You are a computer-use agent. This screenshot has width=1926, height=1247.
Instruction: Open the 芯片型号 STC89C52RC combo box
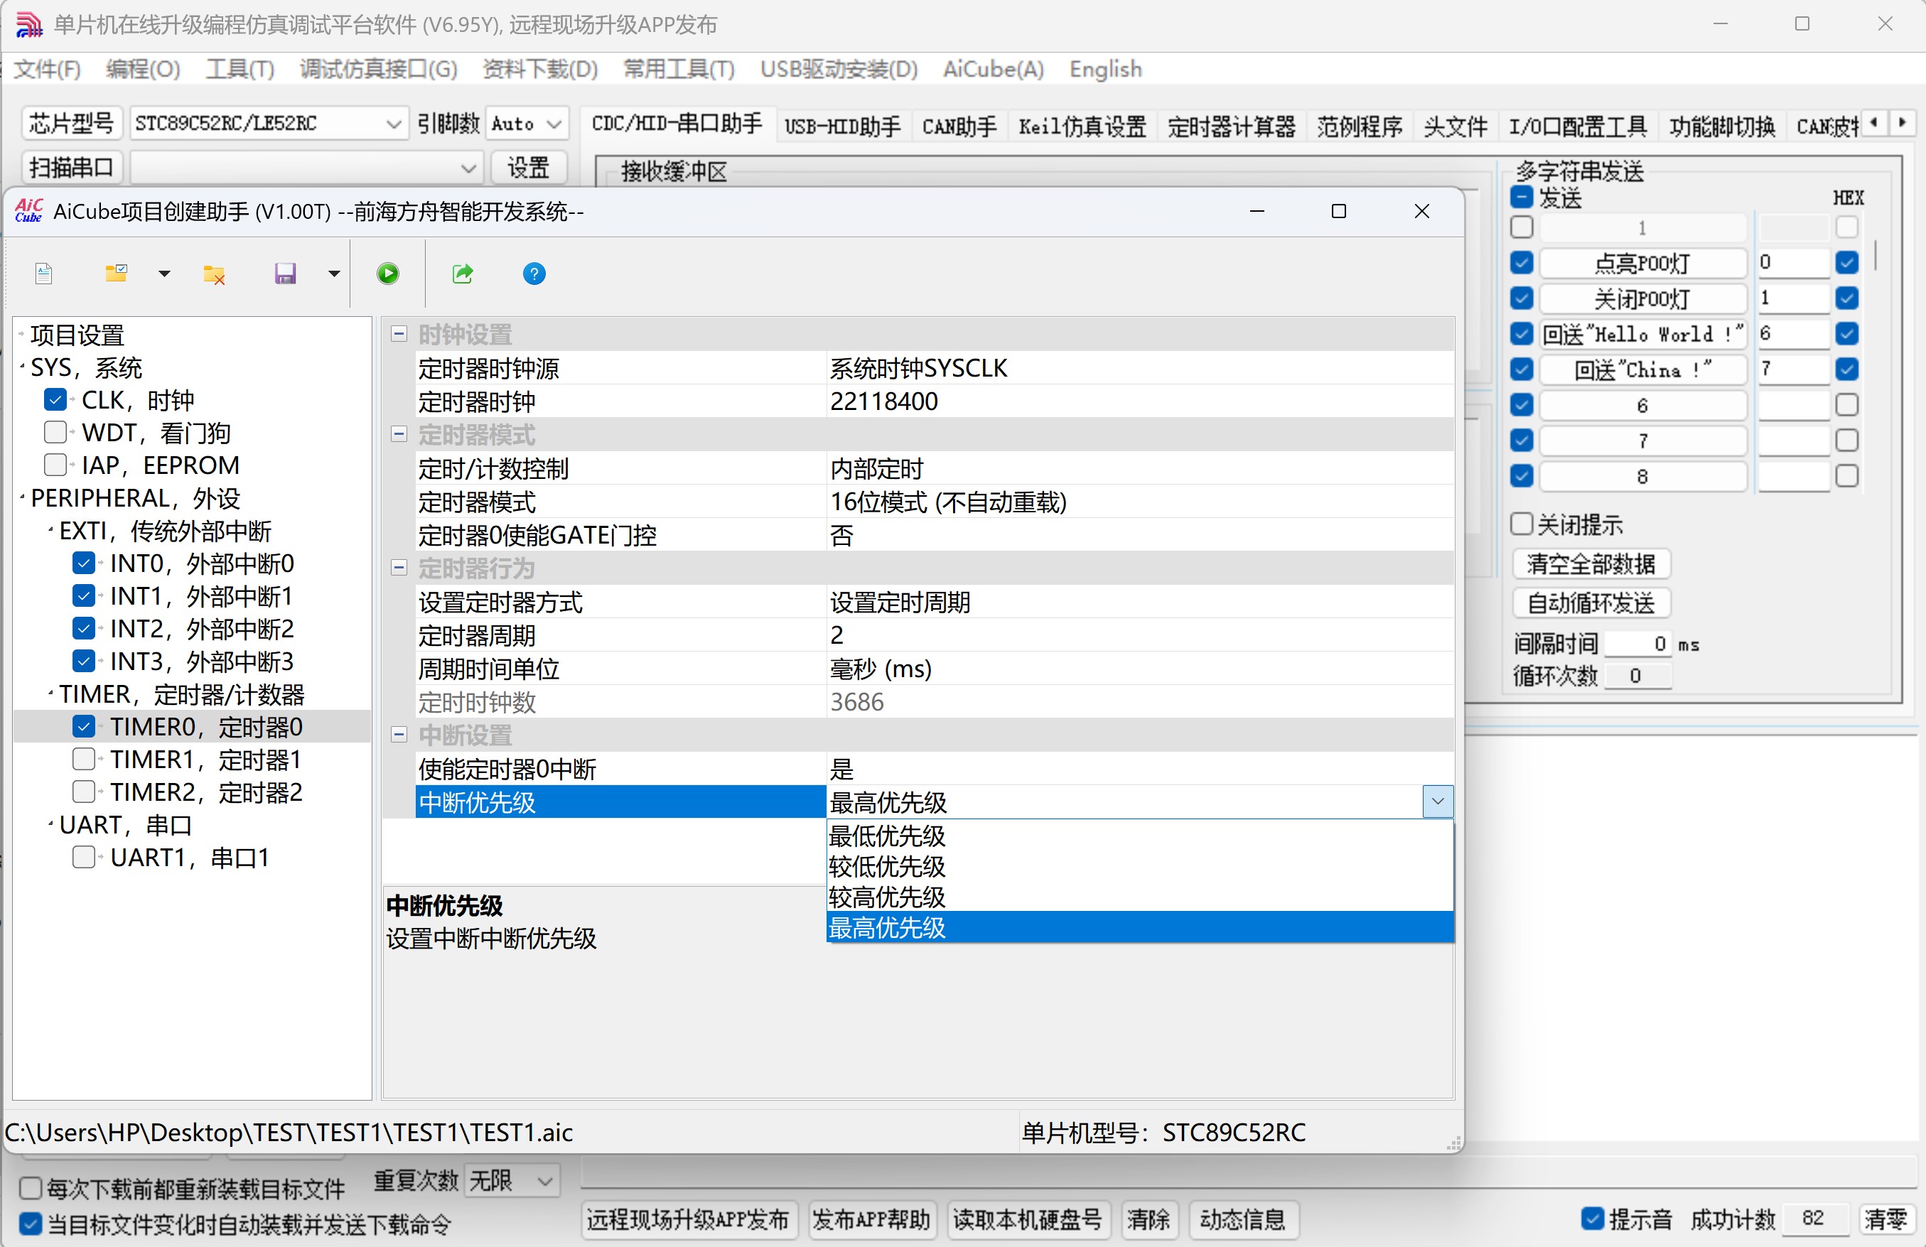[x=269, y=124]
